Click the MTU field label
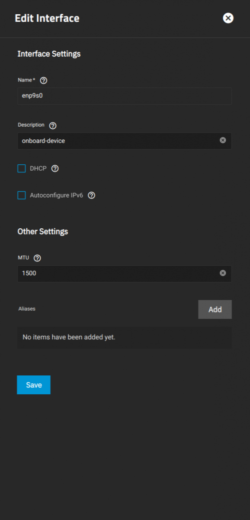The width and height of the screenshot is (250, 520). tap(23, 257)
